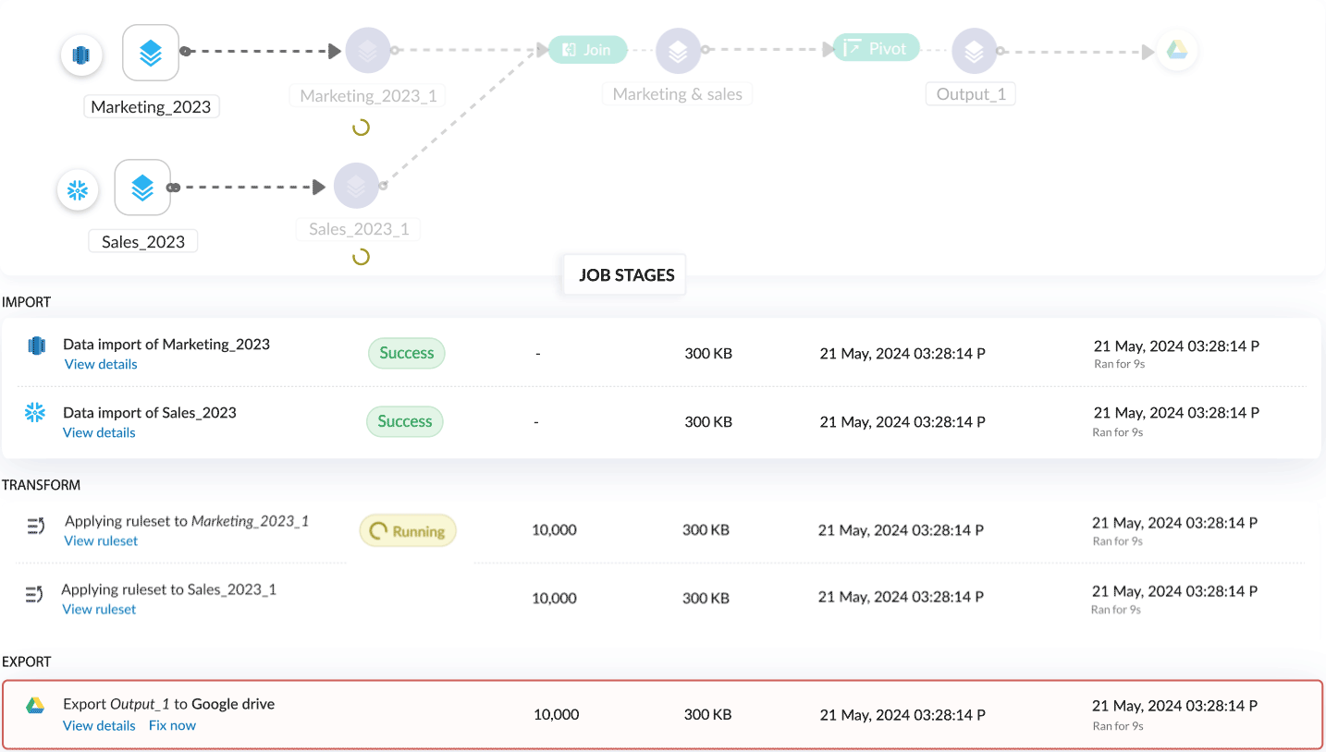View ruleset for Marketing_2023_1 transform

click(101, 540)
